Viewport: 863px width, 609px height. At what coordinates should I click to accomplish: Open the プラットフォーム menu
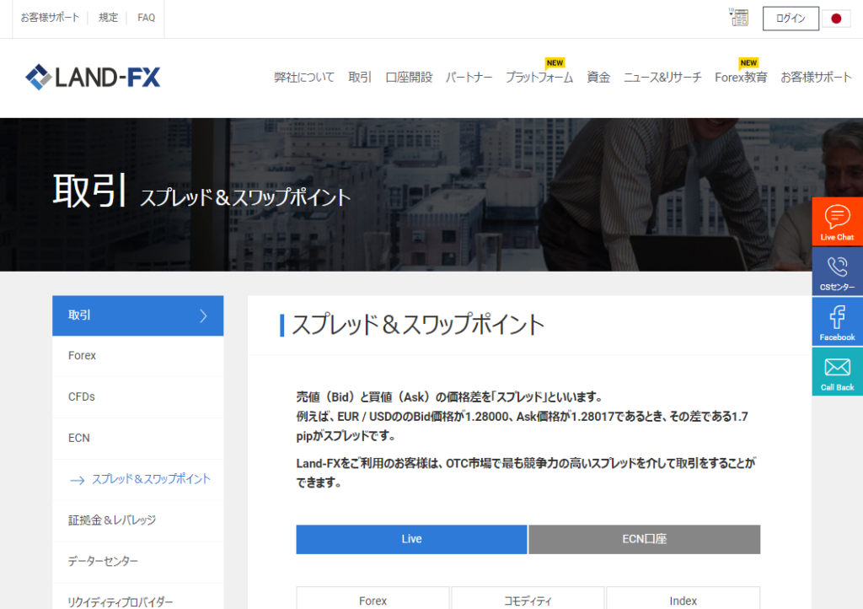(539, 77)
